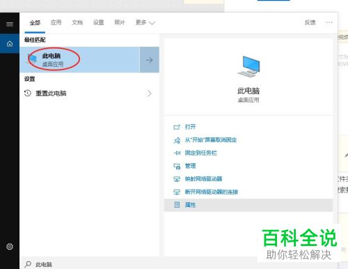
Task: Click the large 此电脑 computer icon in the preview
Action: [248, 66]
